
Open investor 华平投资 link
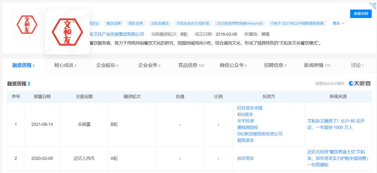(245, 121)
